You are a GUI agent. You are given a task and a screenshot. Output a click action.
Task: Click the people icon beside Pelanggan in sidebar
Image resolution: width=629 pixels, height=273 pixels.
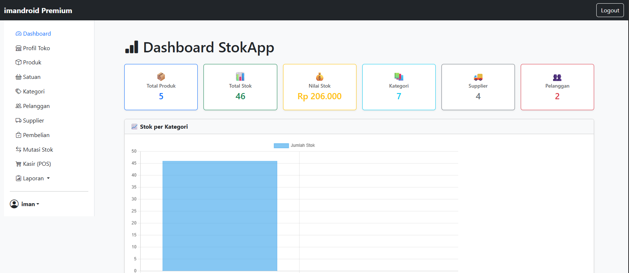click(19, 106)
